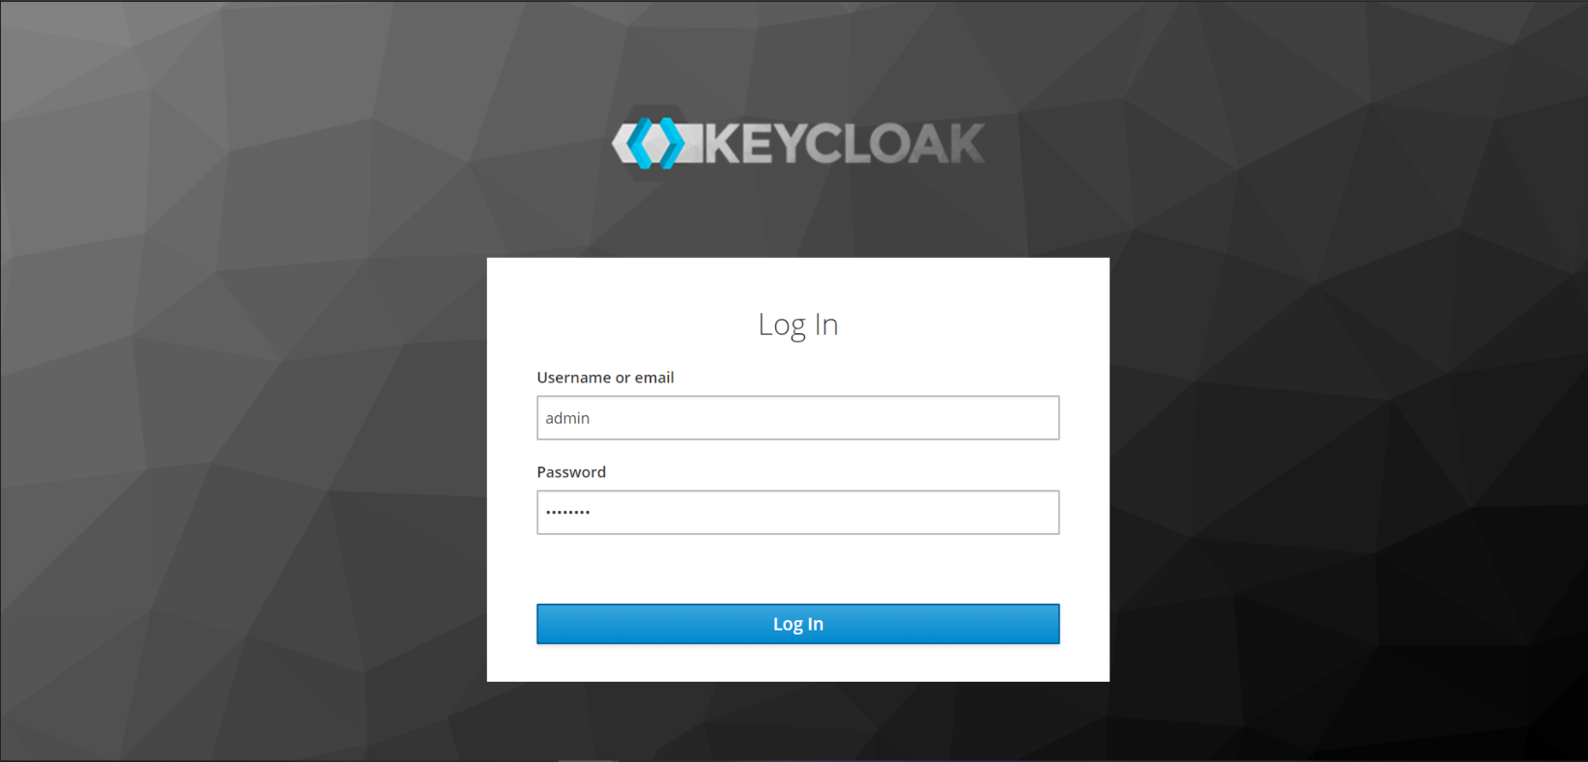Focus the Password input field
1588x762 pixels.
[x=797, y=513]
